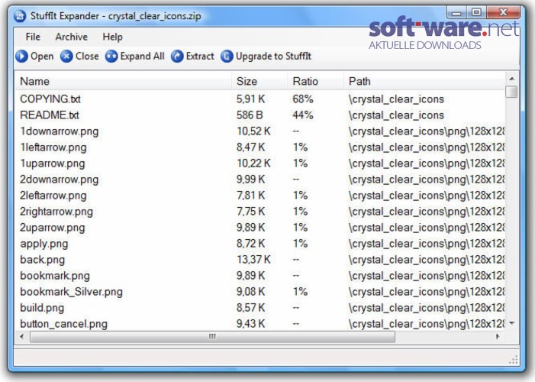Click the 44% ratio value
The width and height of the screenshot is (535, 382).
tap(303, 115)
